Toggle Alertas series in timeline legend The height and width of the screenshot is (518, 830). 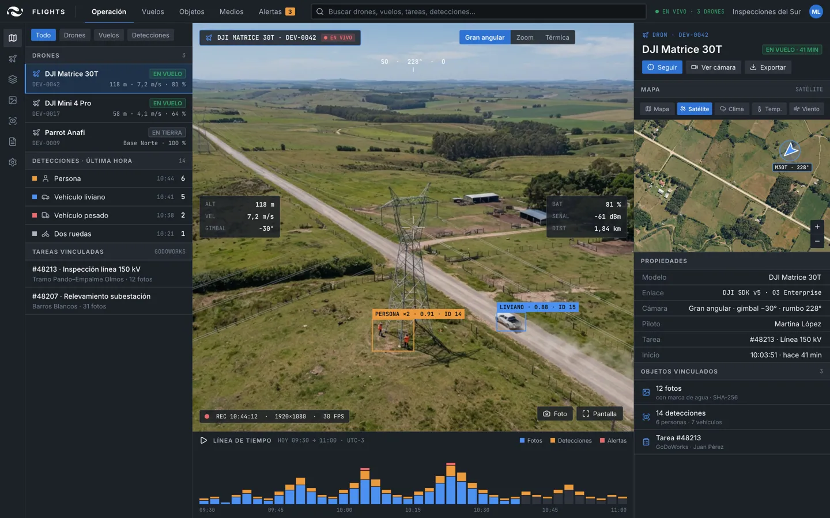(613, 440)
